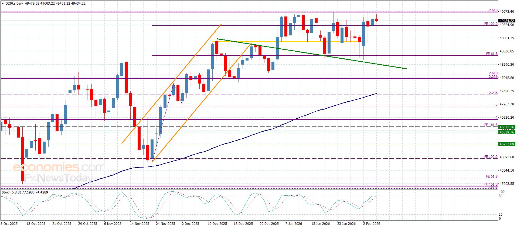Click the 14 Nov 2025 date label
The image size is (517, 227).
coord(140,224)
